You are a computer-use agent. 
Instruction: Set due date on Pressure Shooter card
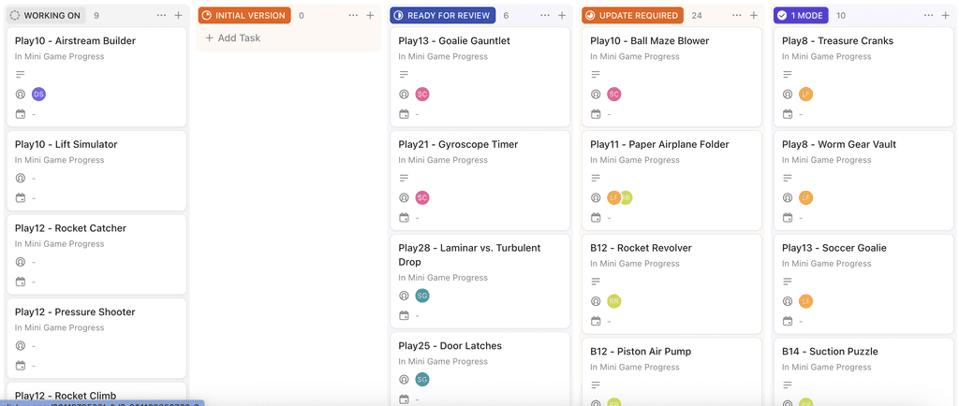point(21,365)
